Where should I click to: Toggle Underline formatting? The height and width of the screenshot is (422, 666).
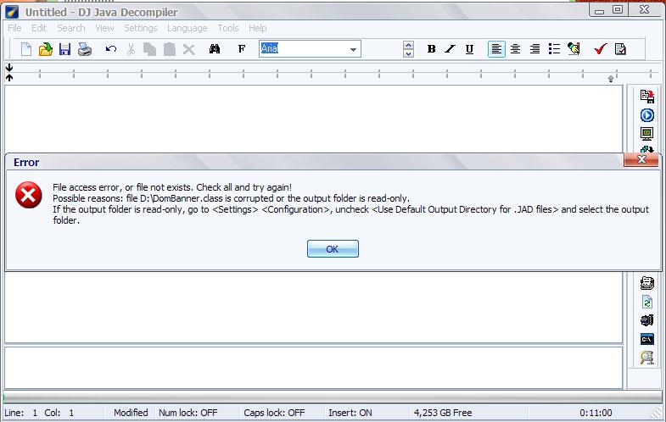[x=469, y=49]
